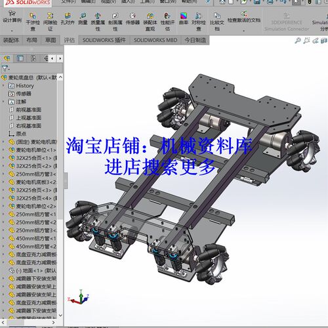
Task: Switch to the 草图 tab
Action: [51, 40]
